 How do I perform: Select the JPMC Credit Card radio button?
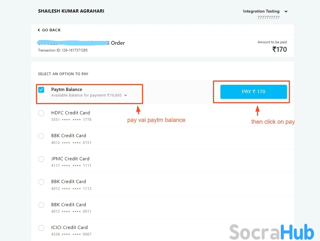[x=41, y=159]
